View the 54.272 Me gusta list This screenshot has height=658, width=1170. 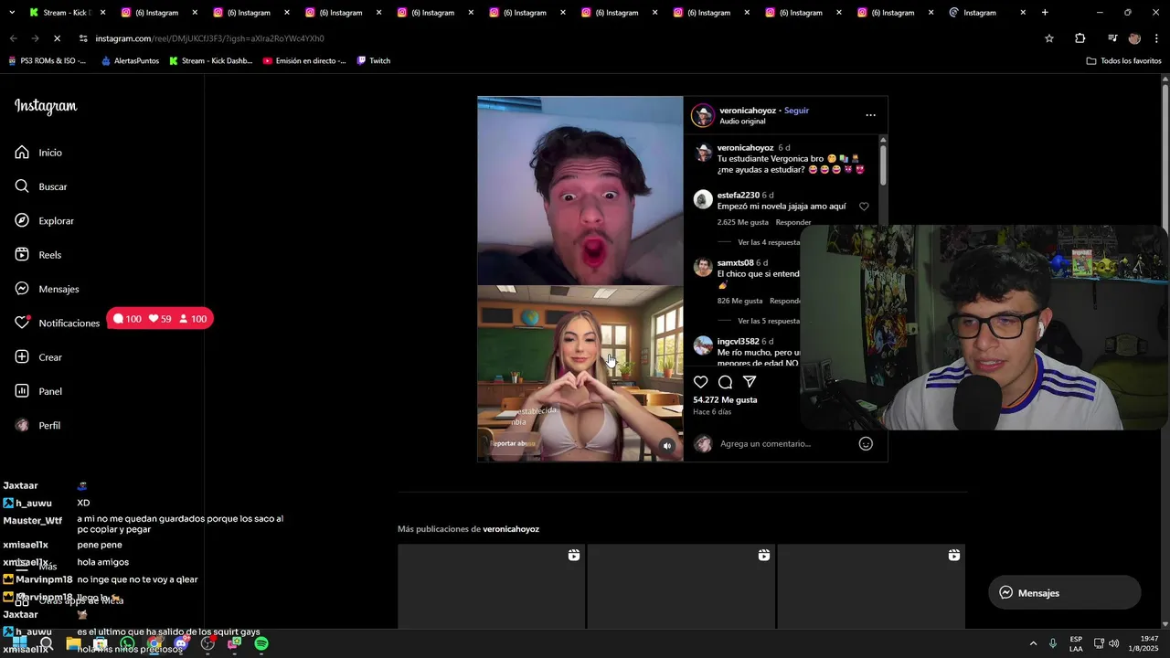click(725, 399)
